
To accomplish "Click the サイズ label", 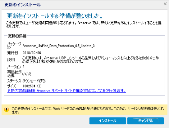I will (11, 86).
